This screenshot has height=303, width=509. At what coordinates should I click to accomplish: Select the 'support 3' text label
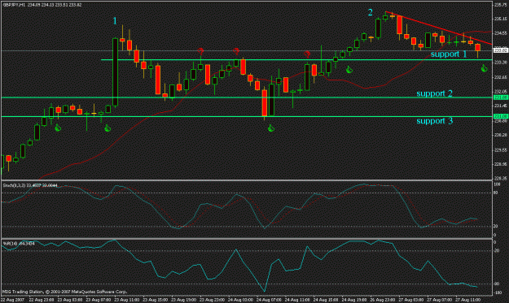point(434,121)
